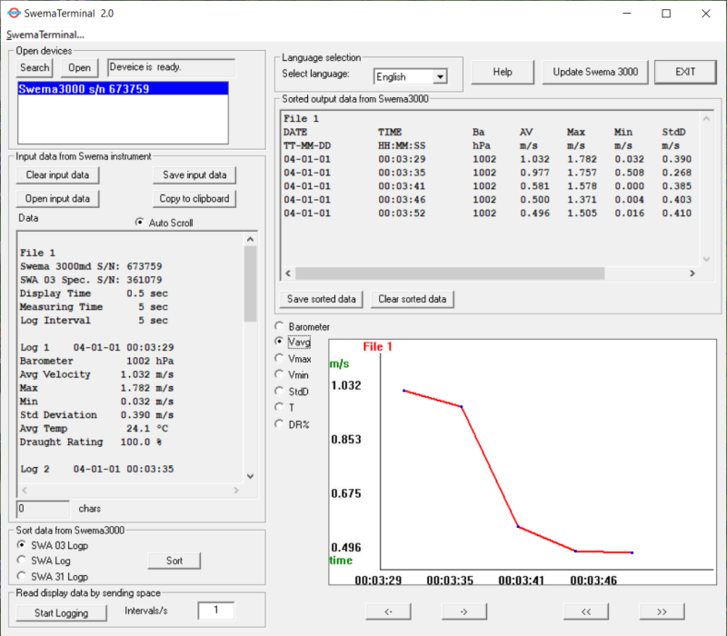
Task: Click the double left arrow graph button
Action: 586,611
